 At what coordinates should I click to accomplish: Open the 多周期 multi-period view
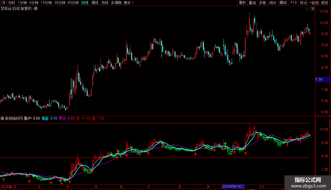point(116,3)
